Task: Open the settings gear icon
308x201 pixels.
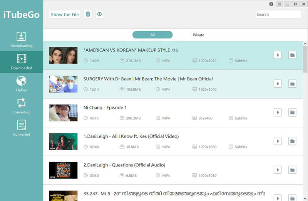Action: 271,4
